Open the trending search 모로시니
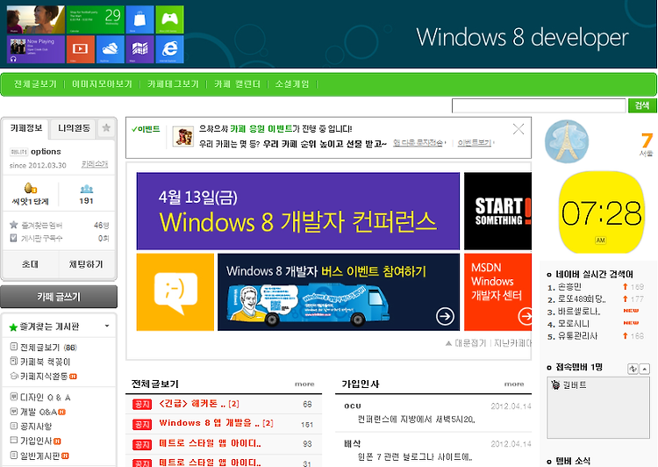Image resolution: width=658 pixels, height=467 pixels. (x=573, y=324)
